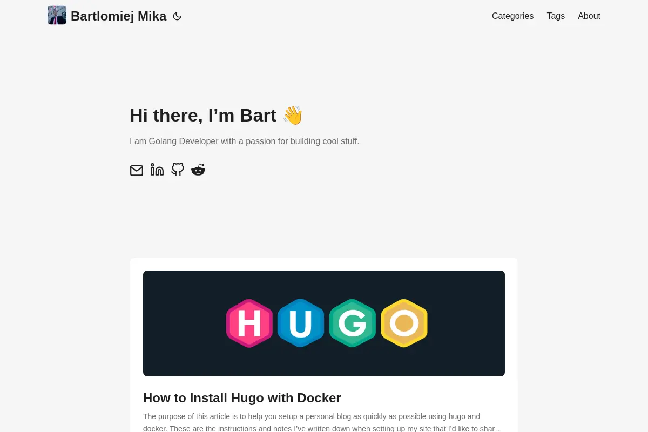The width and height of the screenshot is (648, 432).
Task: Open the About page
Action: tap(589, 16)
